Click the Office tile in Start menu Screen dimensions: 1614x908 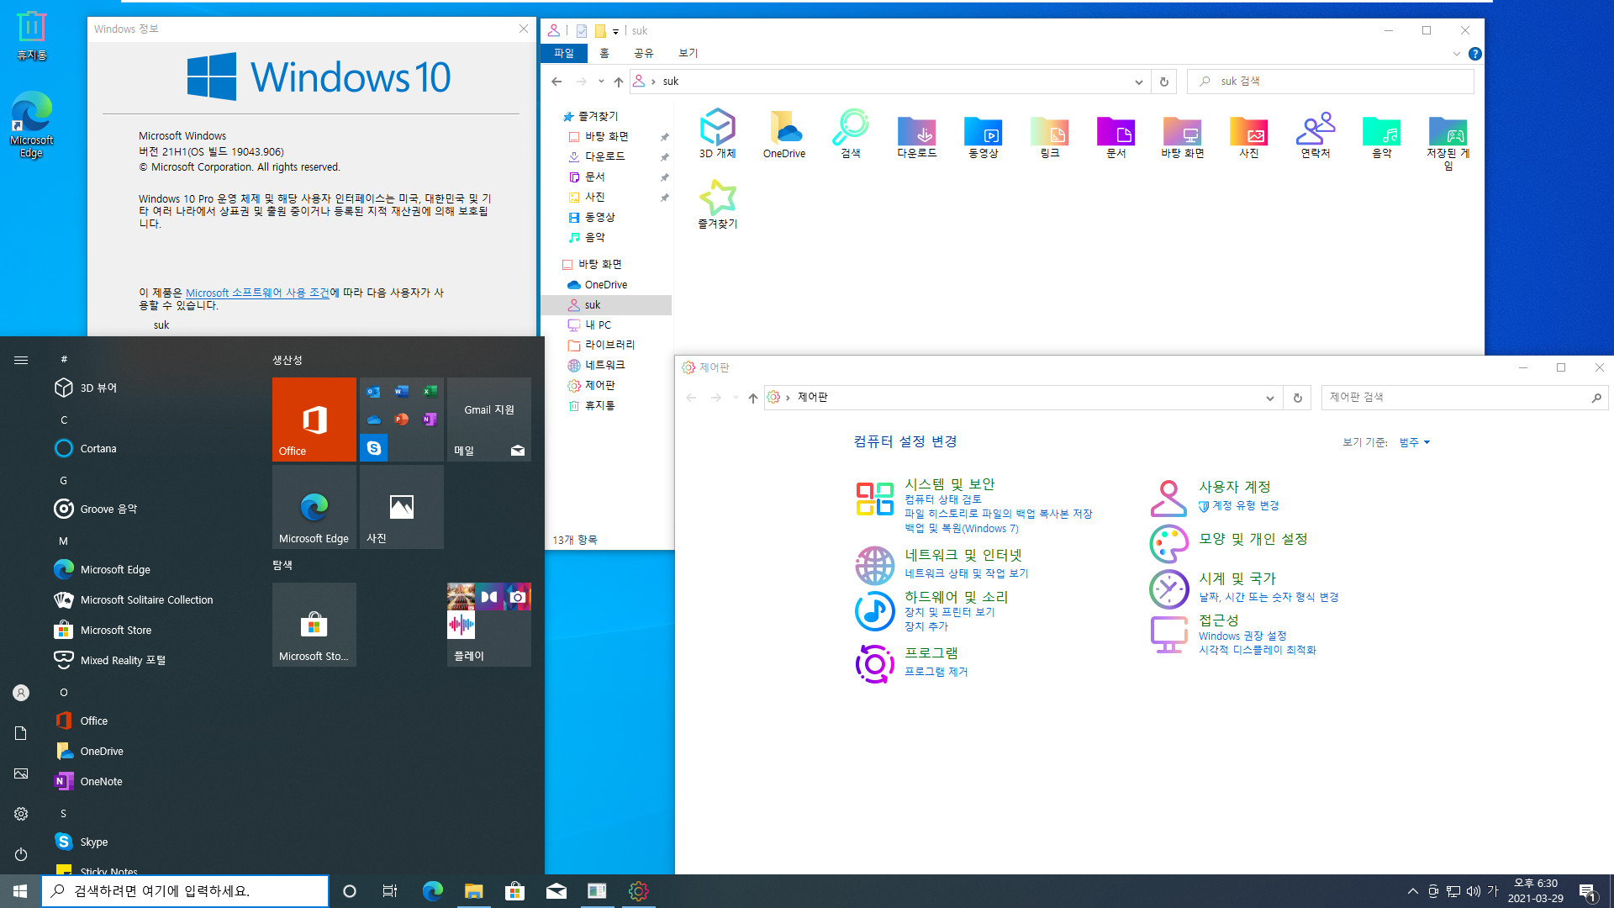pyautogui.click(x=314, y=420)
